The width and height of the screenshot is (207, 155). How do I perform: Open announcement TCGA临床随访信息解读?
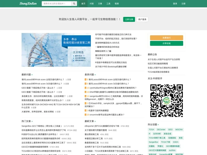pyautogui.click(x=158, y=72)
